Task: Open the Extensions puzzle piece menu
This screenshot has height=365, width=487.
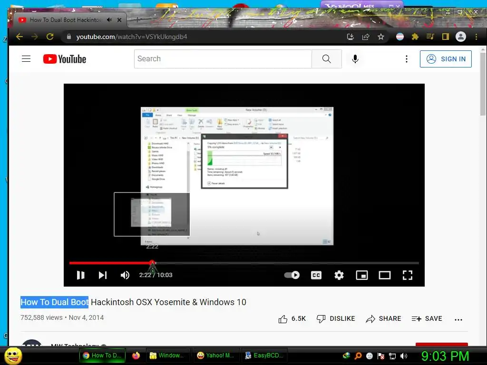Action: [x=415, y=37]
